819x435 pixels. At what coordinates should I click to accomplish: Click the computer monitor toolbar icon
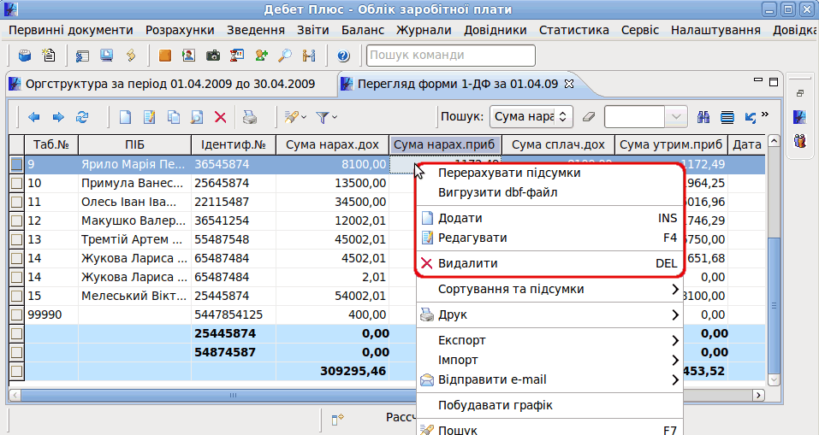tap(107, 56)
